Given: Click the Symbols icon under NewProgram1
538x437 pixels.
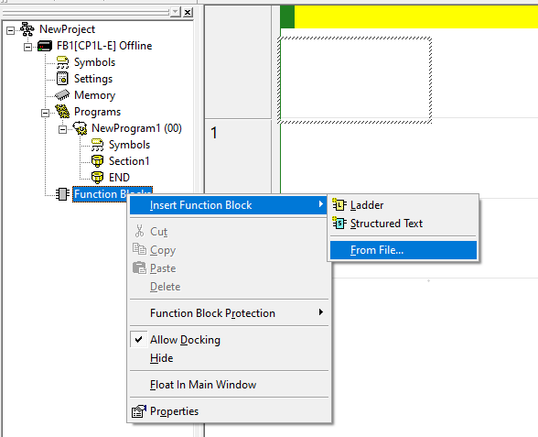Looking at the screenshot, I should (x=97, y=145).
